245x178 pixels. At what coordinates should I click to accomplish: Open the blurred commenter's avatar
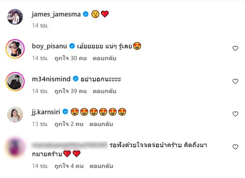coord(15,147)
